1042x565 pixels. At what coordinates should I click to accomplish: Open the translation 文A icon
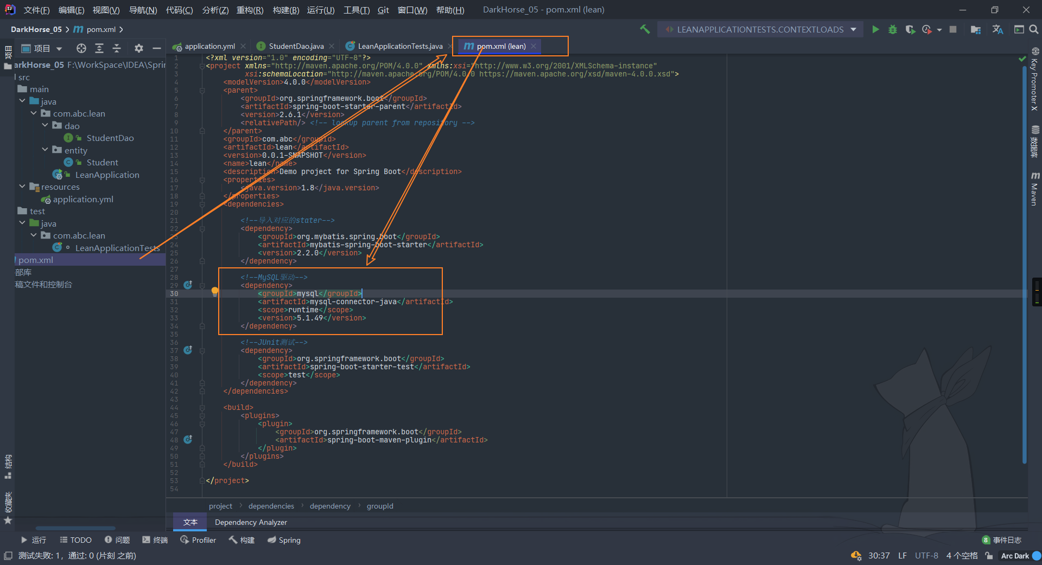pos(997,29)
